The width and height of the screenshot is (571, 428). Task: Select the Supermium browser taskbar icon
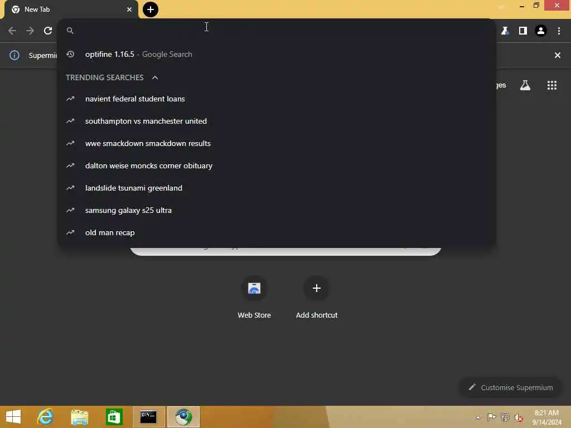click(x=183, y=417)
